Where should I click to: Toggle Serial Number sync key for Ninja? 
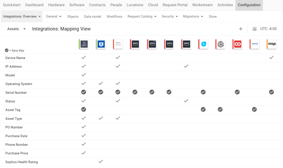(x=271, y=92)
